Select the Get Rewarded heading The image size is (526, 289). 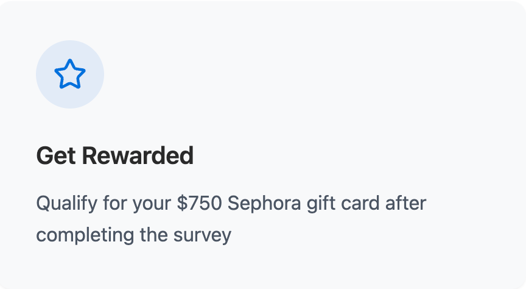[x=114, y=156]
